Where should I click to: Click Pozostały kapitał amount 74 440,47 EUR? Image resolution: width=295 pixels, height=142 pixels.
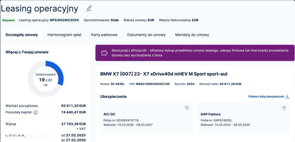tap(73, 112)
